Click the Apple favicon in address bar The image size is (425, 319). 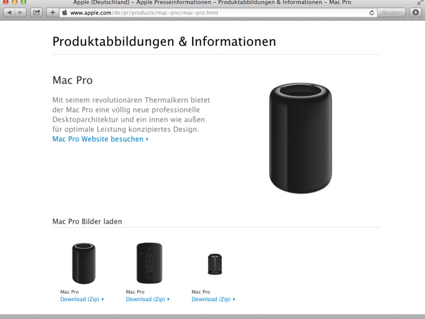pos(65,13)
